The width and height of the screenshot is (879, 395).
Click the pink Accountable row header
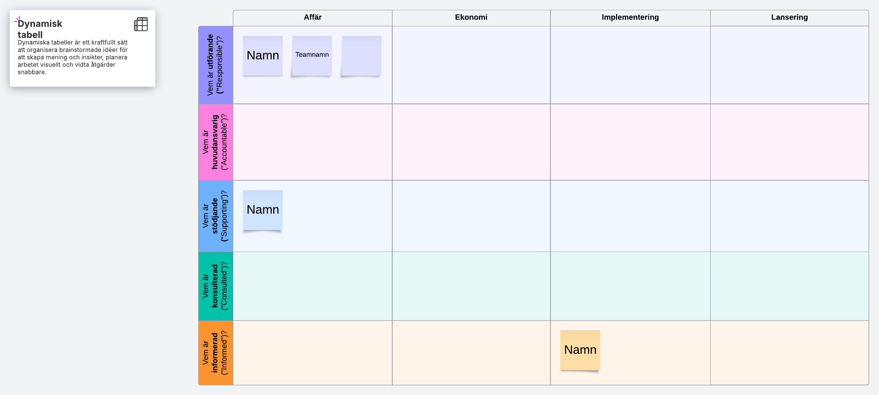click(x=215, y=142)
